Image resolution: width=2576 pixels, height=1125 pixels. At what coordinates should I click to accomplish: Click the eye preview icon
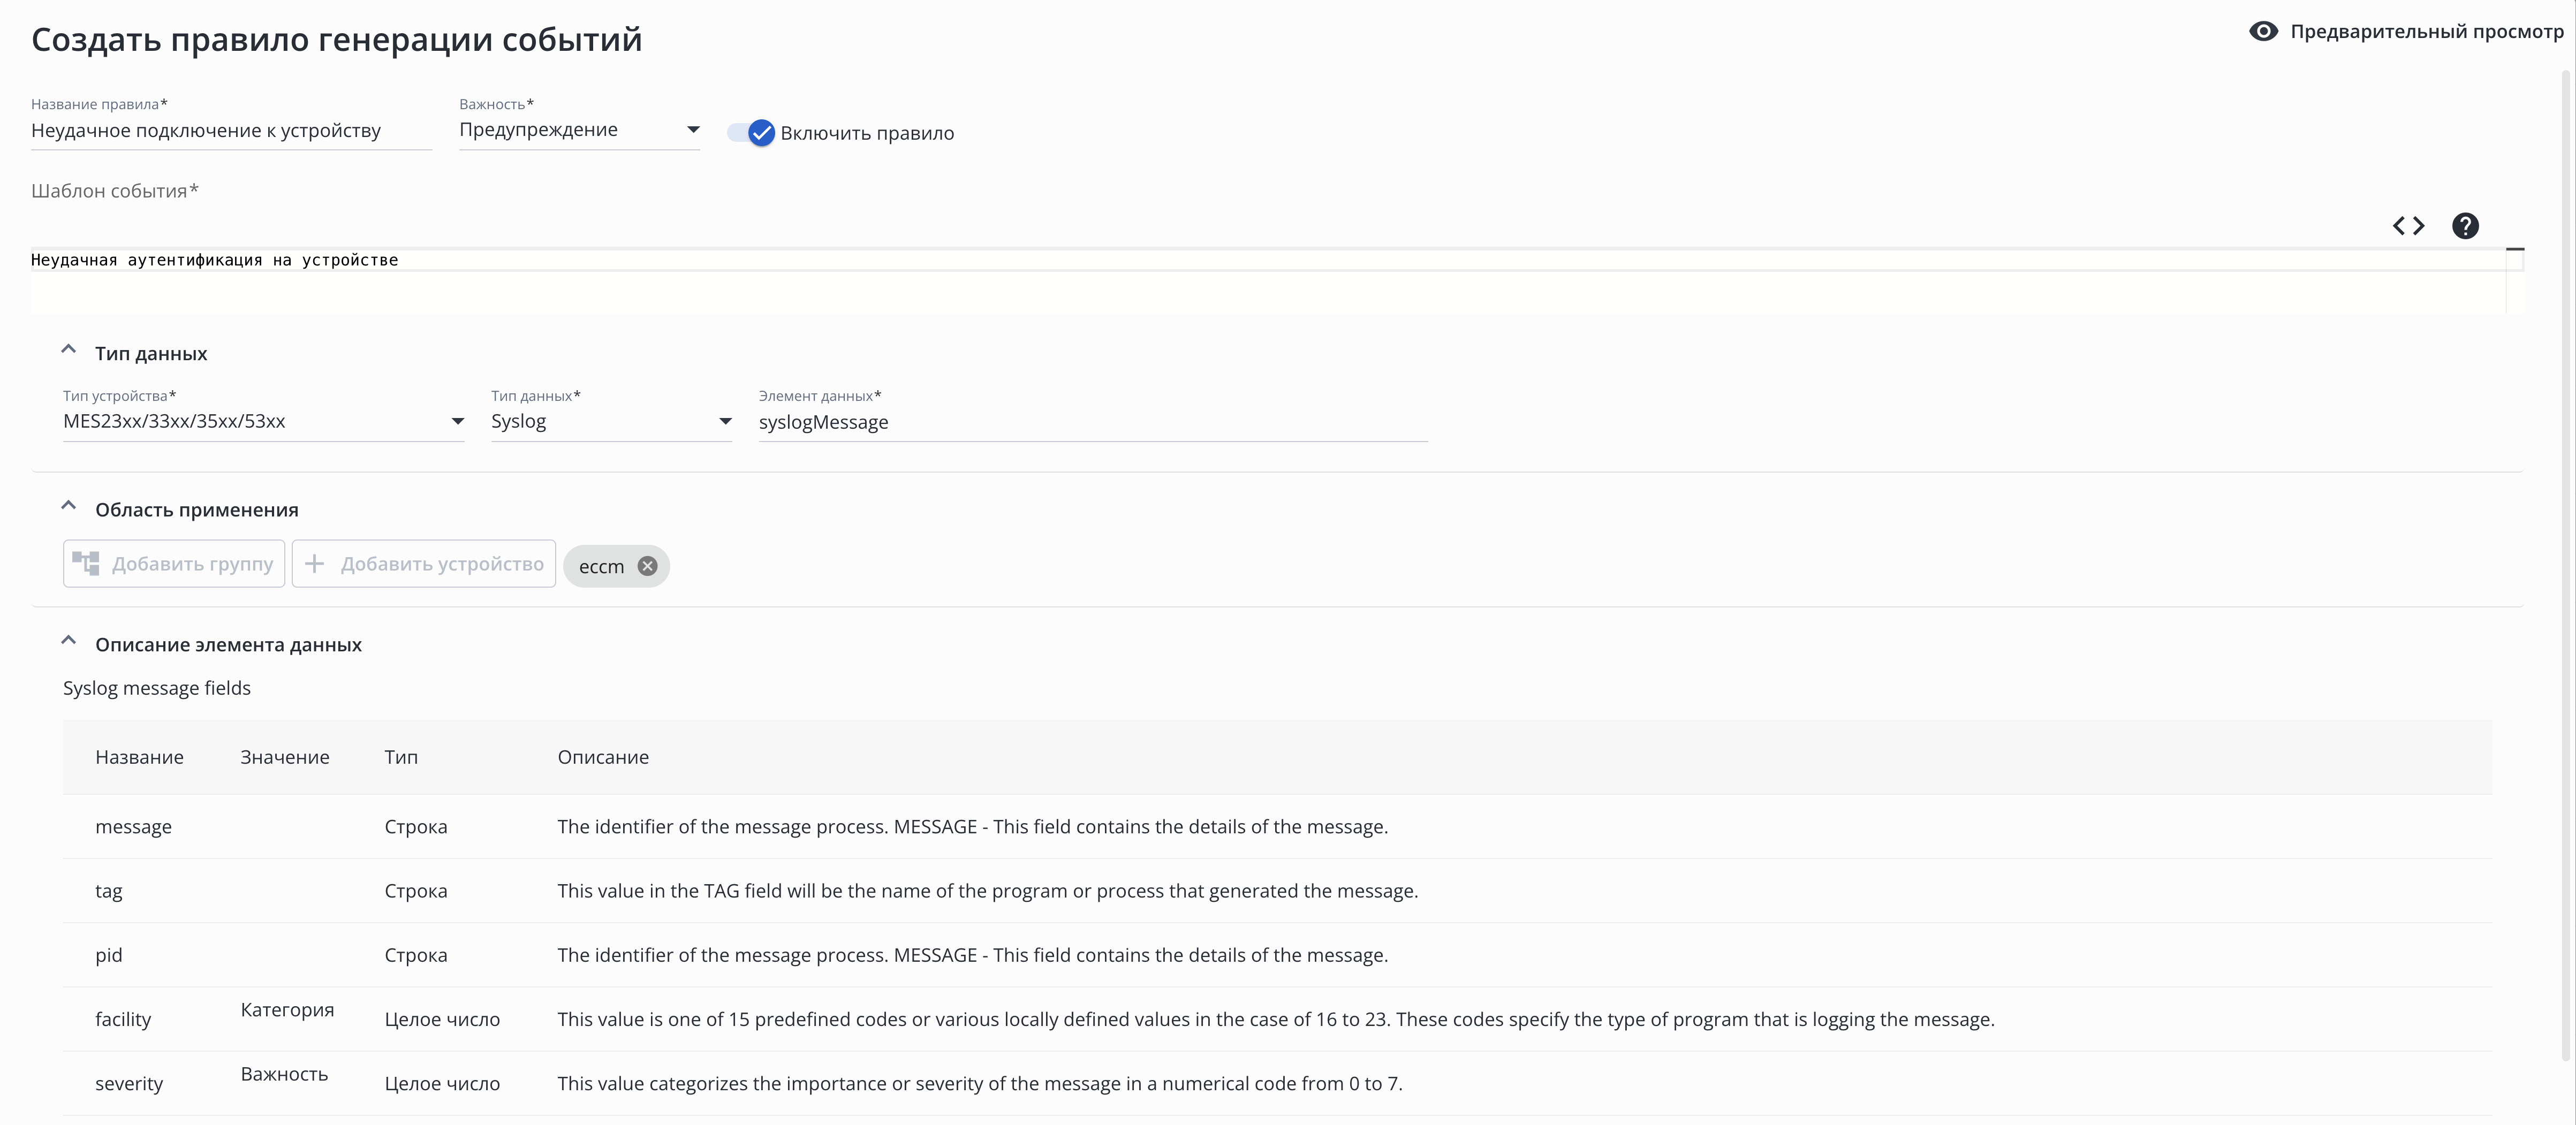click(x=2263, y=31)
